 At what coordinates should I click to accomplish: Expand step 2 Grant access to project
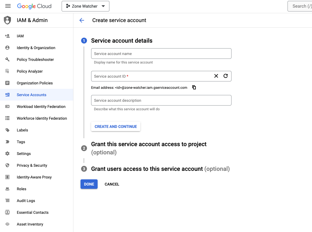(149, 148)
